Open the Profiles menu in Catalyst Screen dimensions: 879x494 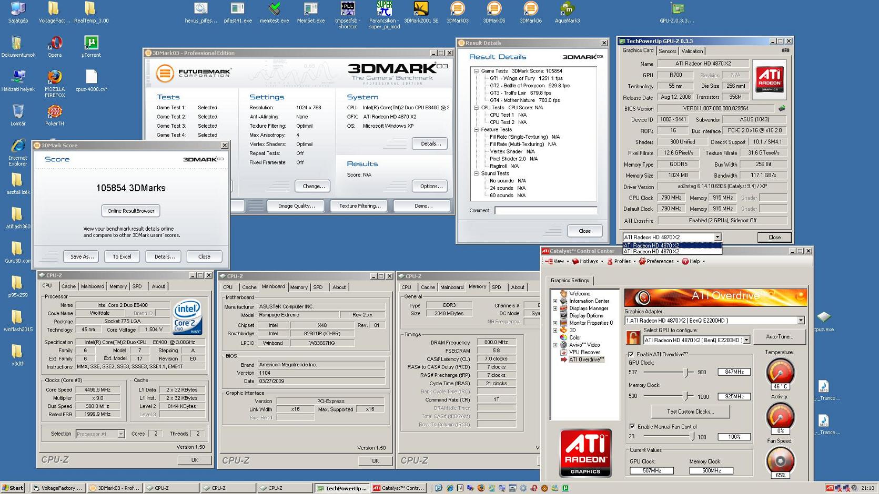click(x=622, y=261)
